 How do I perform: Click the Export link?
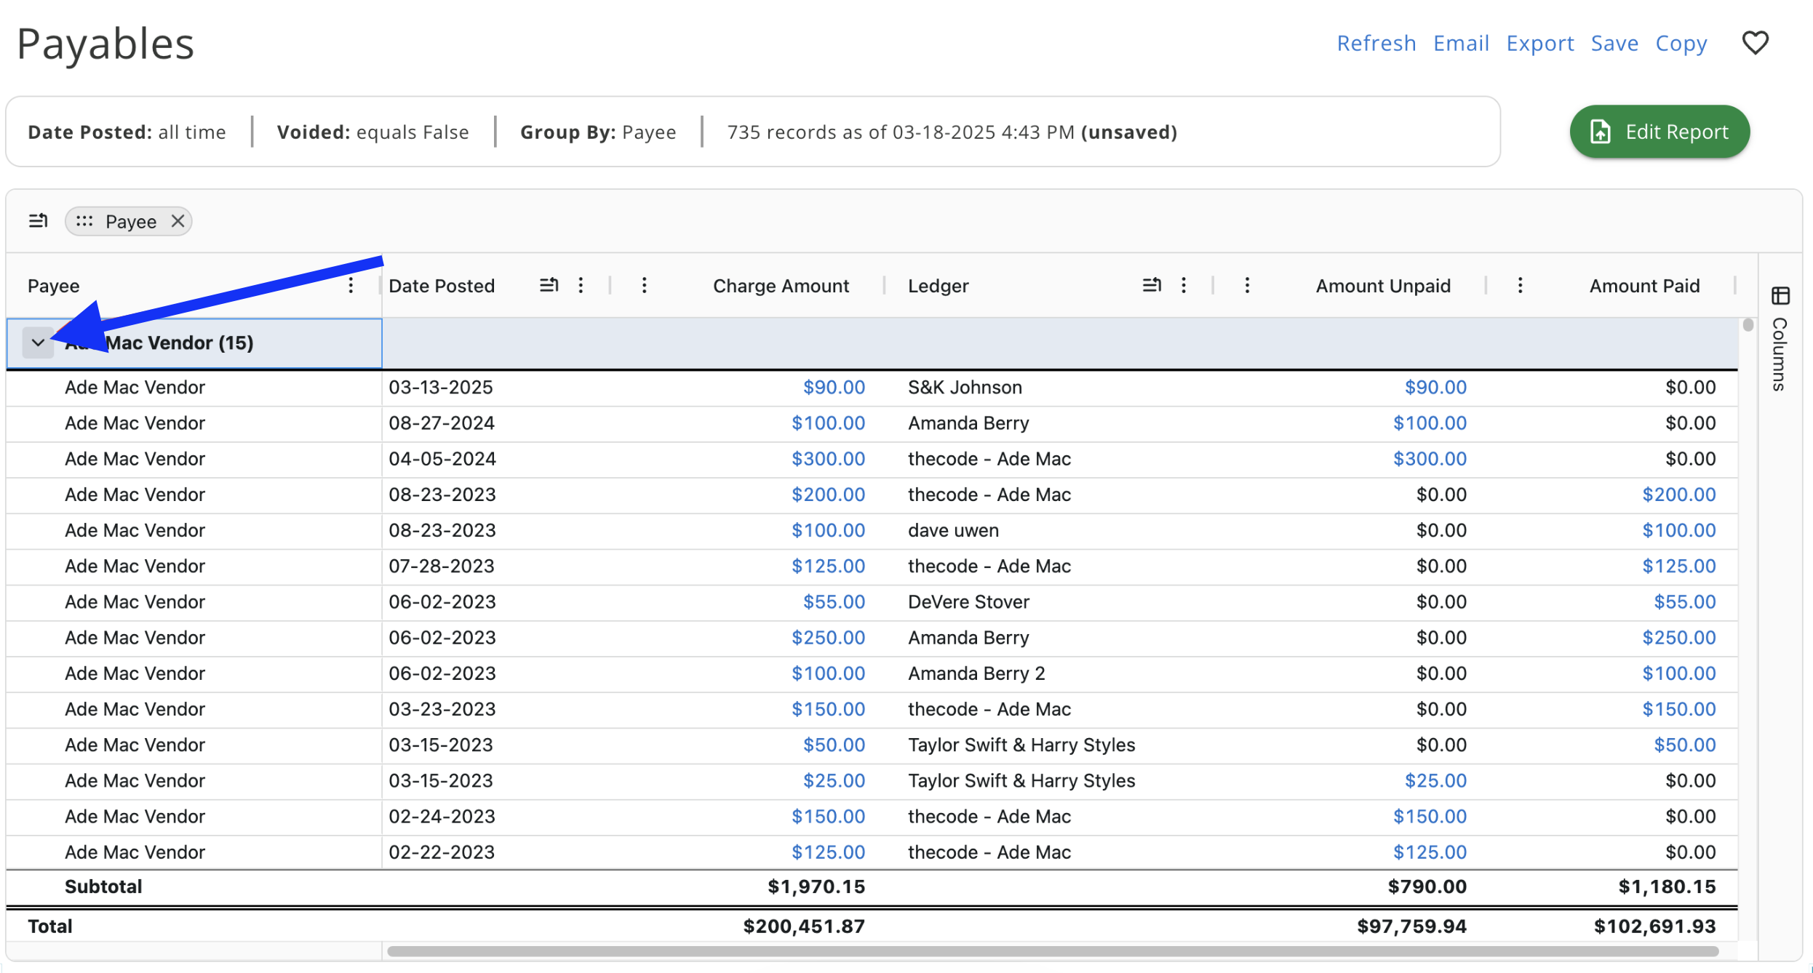point(1539,44)
